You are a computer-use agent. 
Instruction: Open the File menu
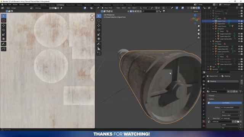[6, 5]
